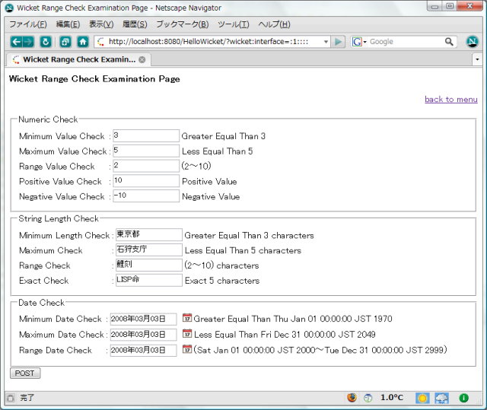
Task: Open the ブックマーク(B) menu
Action: point(182,24)
